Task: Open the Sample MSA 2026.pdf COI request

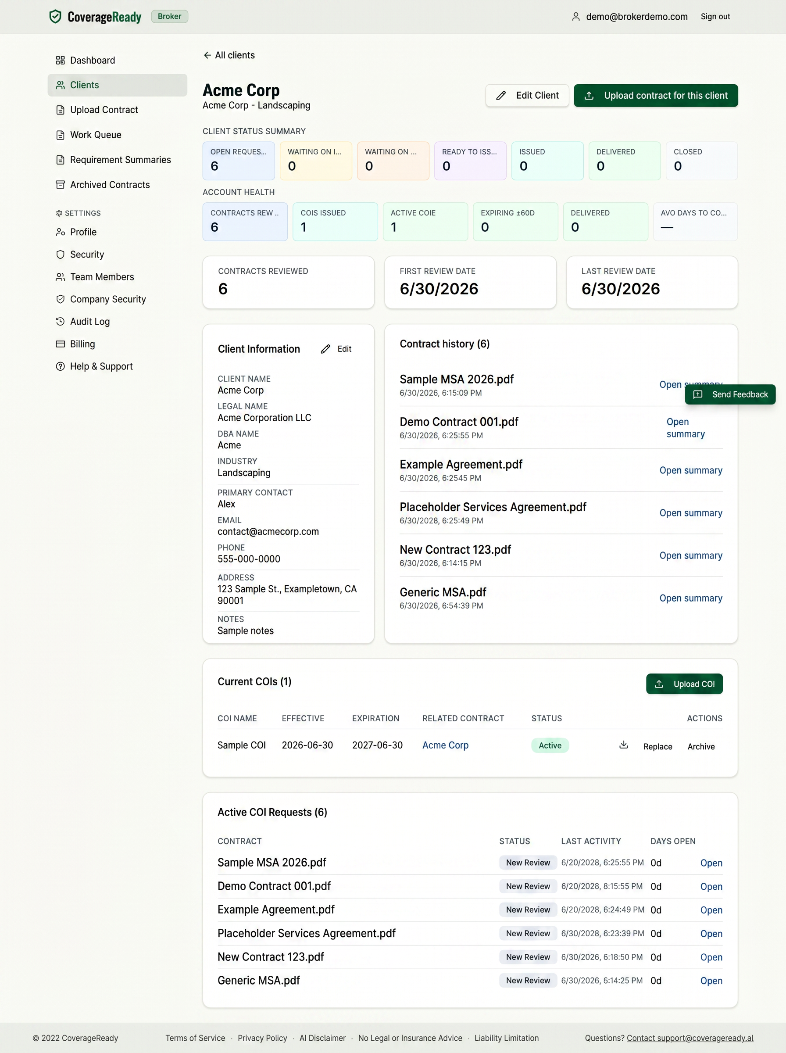Action: [711, 863]
